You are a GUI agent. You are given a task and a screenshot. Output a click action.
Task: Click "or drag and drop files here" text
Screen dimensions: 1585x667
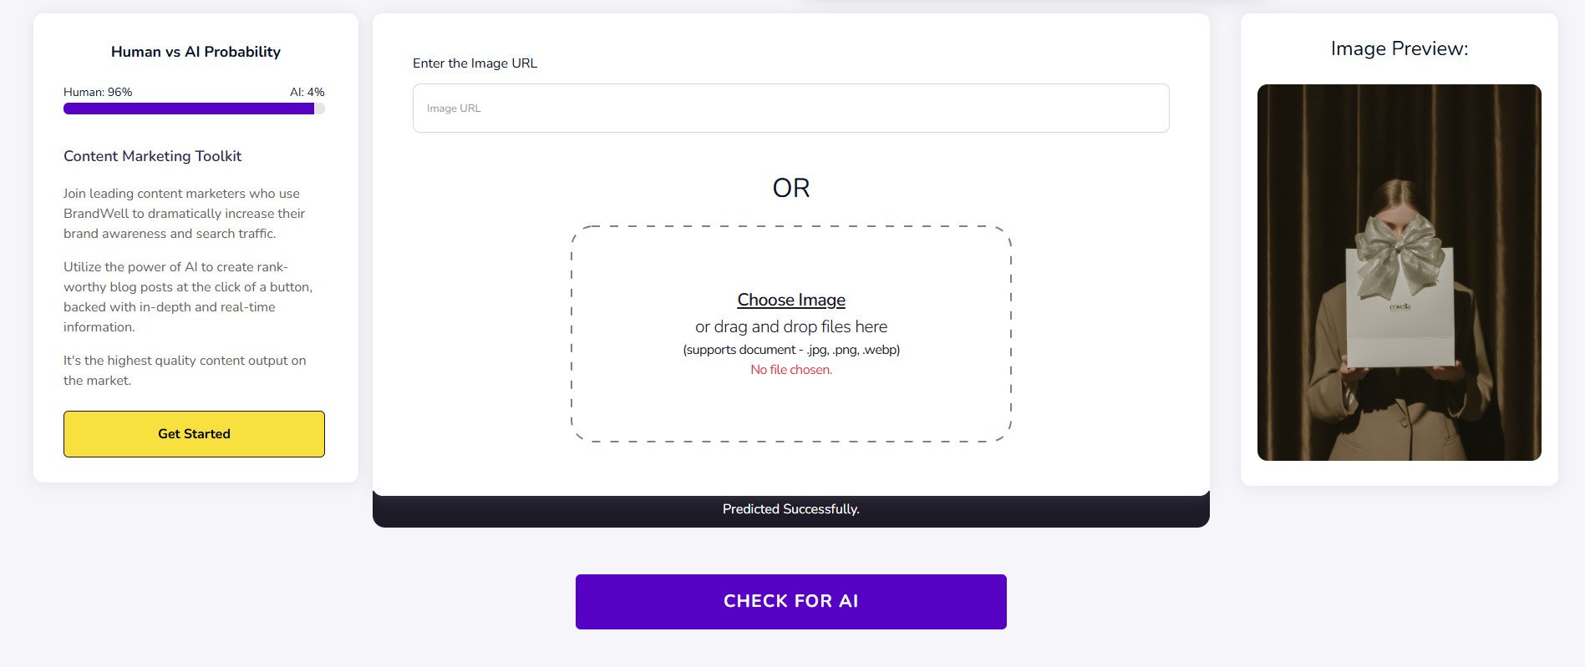tap(791, 326)
